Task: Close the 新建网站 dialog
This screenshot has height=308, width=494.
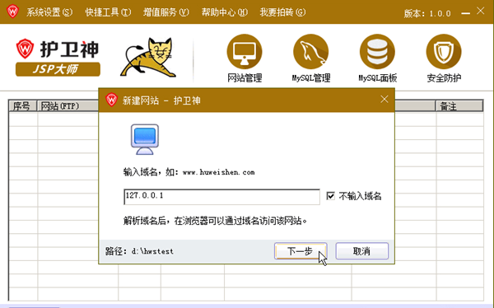Action: coord(384,100)
